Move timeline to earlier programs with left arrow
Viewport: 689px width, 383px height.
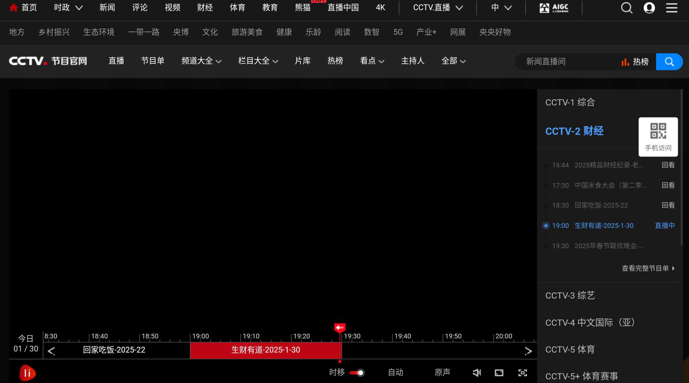pyautogui.click(x=51, y=351)
